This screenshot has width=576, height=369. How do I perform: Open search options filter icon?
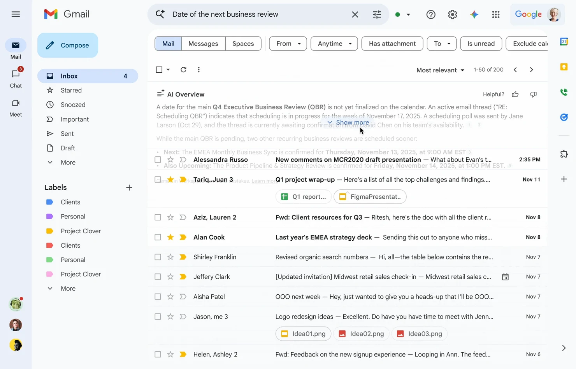click(x=377, y=14)
